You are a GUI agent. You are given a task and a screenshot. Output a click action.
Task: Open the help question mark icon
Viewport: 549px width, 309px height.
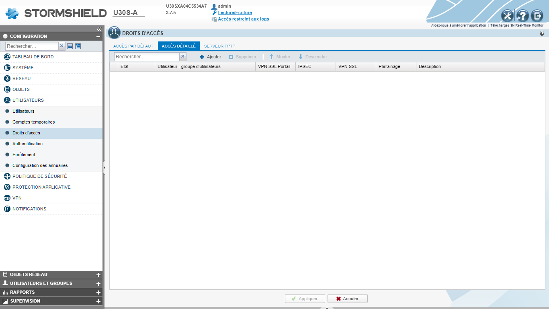(522, 16)
